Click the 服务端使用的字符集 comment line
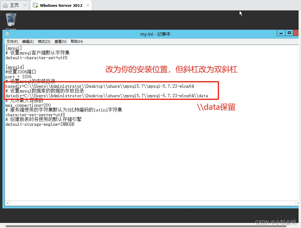The width and height of the screenshot is (301, 228). 64,110
